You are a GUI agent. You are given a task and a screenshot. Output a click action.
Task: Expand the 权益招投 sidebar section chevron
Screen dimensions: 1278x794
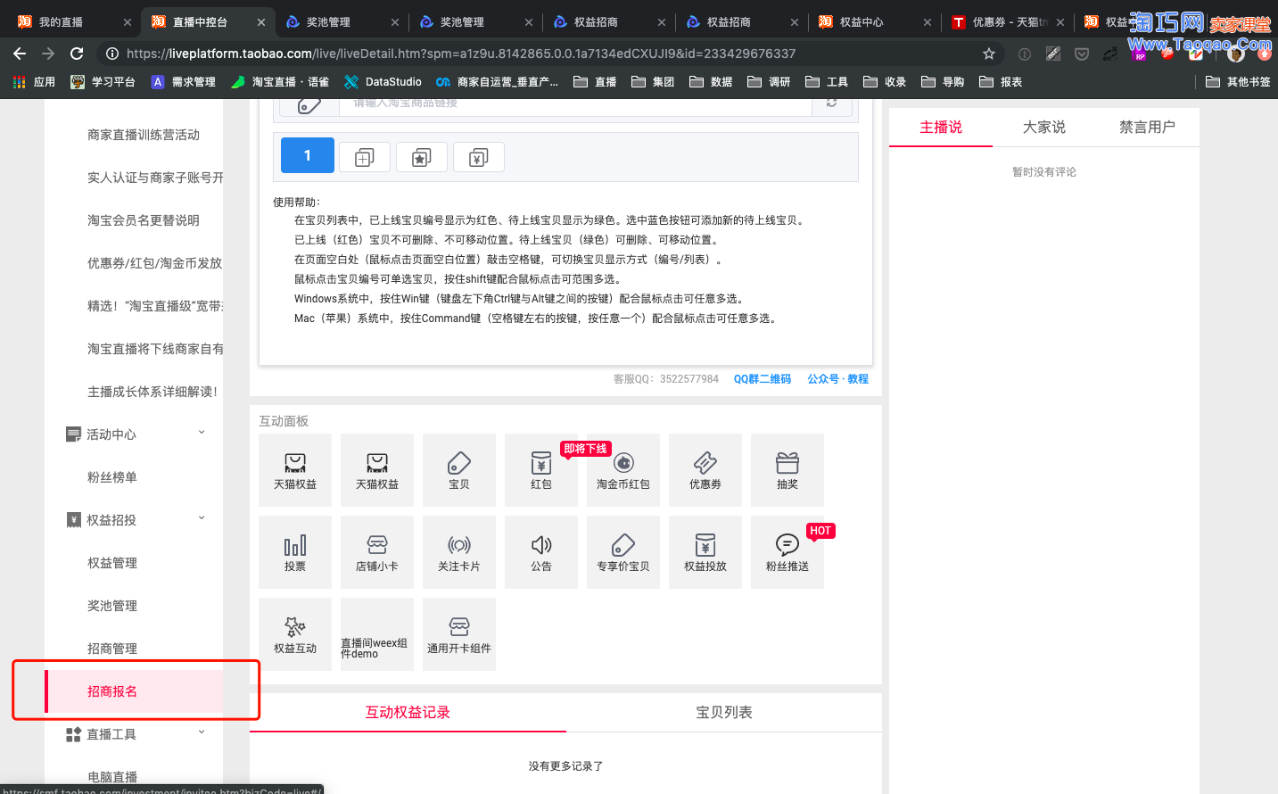pos(202,518)
